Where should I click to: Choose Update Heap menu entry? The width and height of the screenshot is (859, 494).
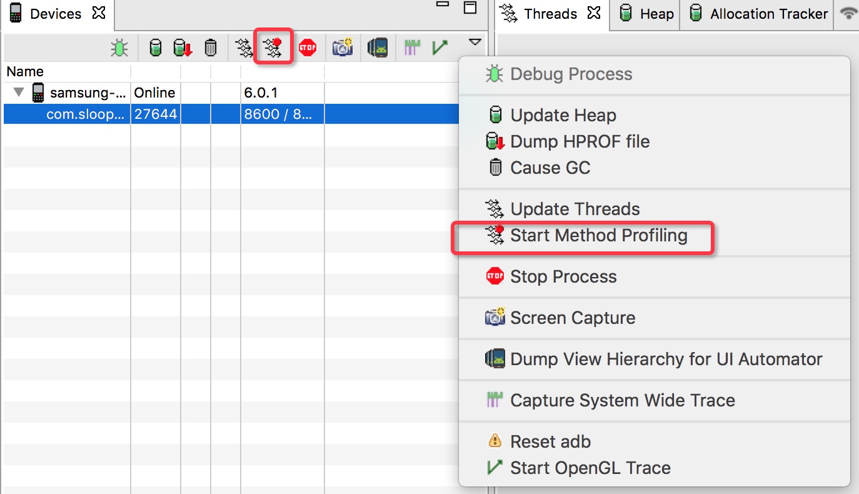click(x=655, y=115)
